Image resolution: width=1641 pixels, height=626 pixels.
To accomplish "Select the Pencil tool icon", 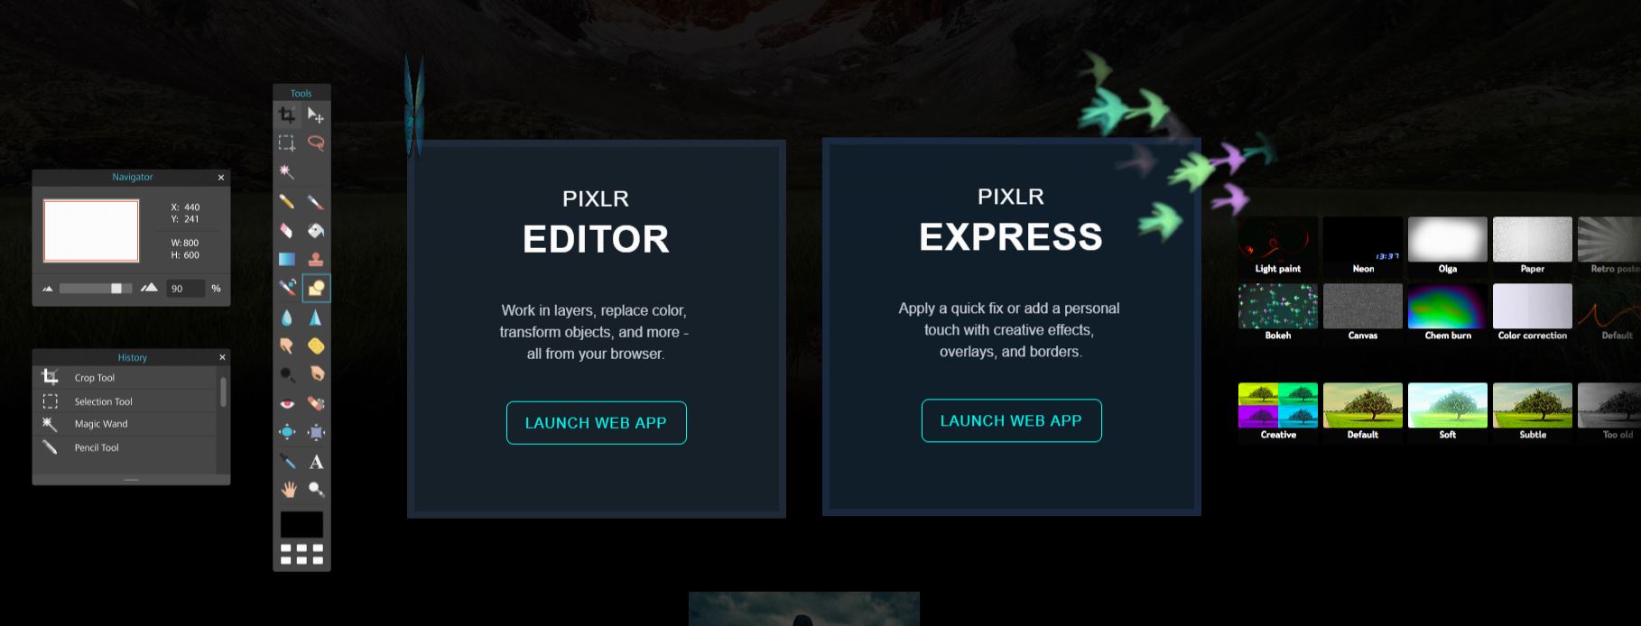I will tap(287, 201).
